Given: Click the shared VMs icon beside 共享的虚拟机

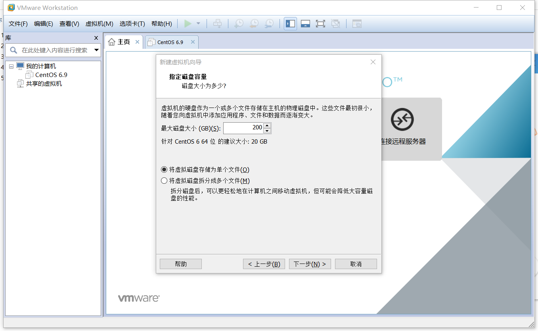Looking at the screenshot, I should tap(21, 83).
